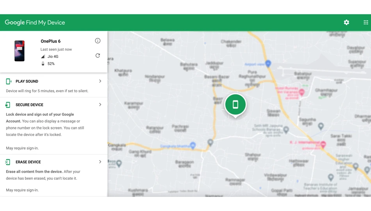The image size is (371, 211).
Task: Click the '52%' battery value
Action: point(51,63)
